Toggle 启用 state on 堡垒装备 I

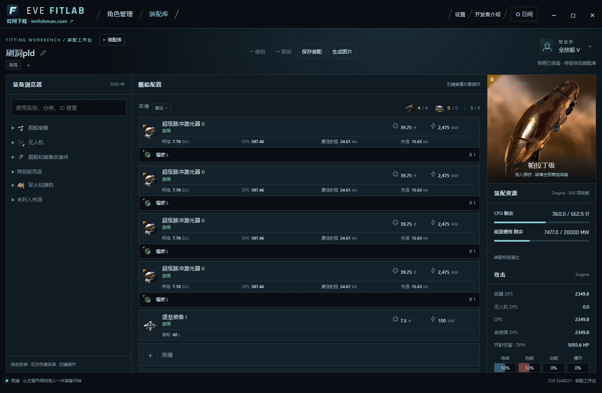click(x=166, y=324)
